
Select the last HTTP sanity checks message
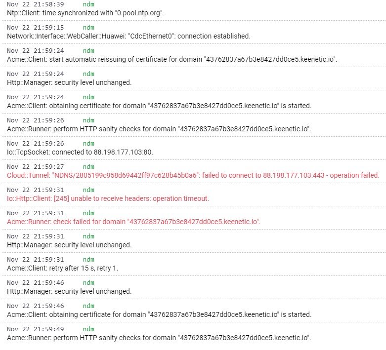pyautogui.click(x=159, y=338)
